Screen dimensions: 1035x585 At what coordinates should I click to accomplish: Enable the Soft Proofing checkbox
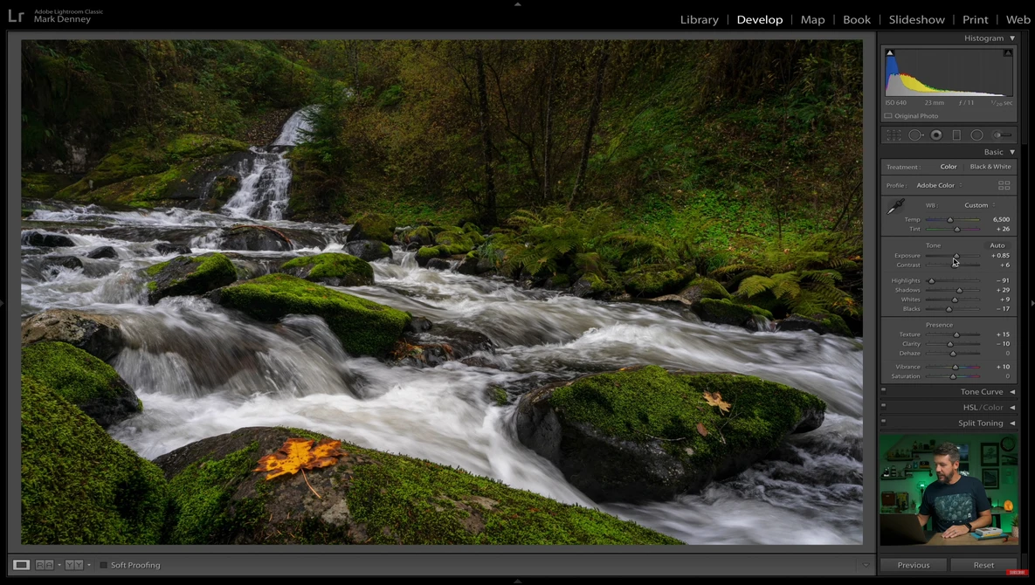coord(103,565)
